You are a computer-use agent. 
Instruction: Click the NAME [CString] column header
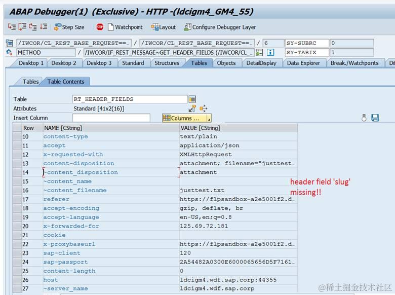click(x=111, y=128)
